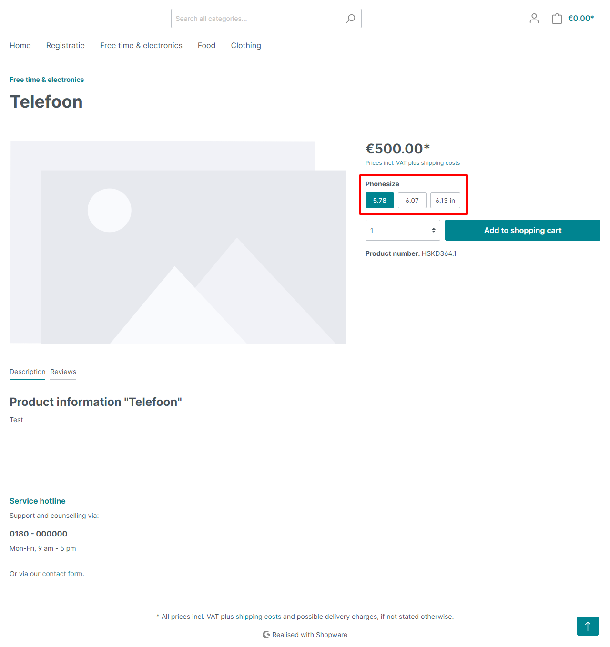Select the 5.78 phone size option
This screenshot has width=610, height=647.
click(x=380, y=201)
